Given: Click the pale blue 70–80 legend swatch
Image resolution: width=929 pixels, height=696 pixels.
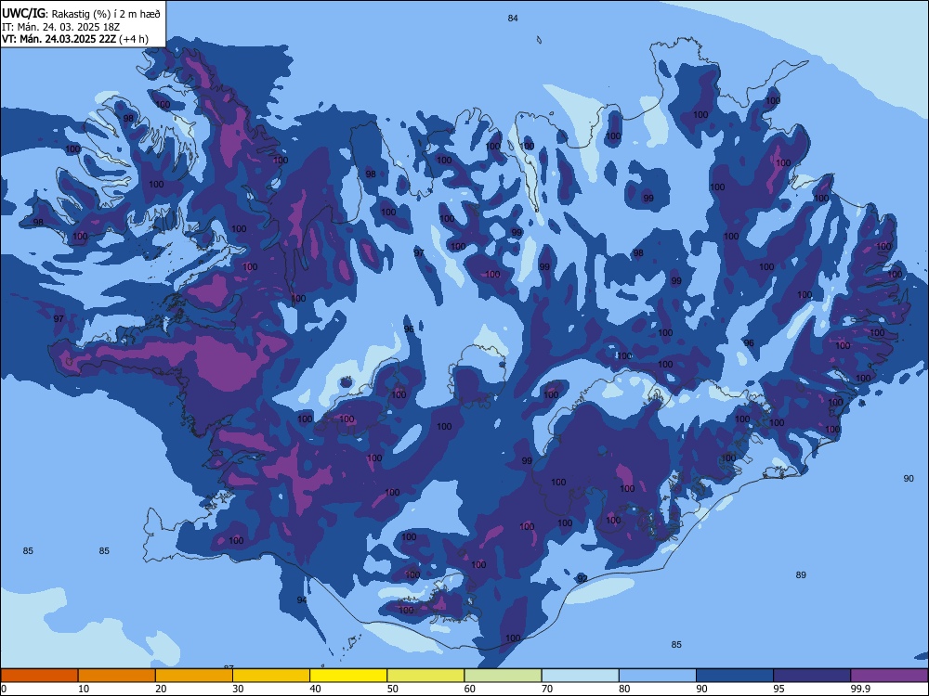Looking at the screenshot, I should coord(580,676).
